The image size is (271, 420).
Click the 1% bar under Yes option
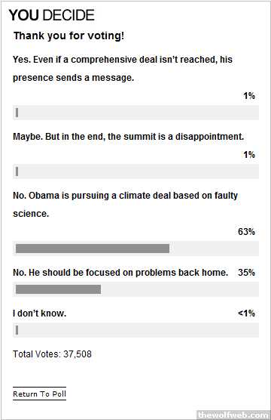tap(135, 113)
